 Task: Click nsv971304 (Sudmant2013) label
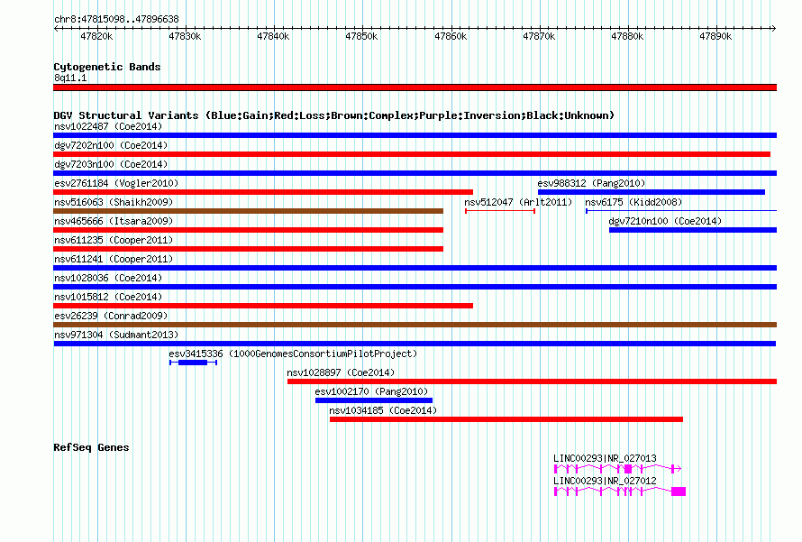click(116, 335)
